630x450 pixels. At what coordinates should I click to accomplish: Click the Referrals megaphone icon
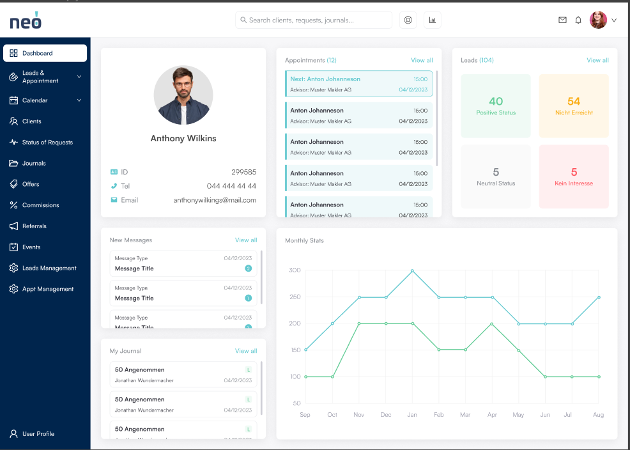pyautogui.click(x=13, y=226)
